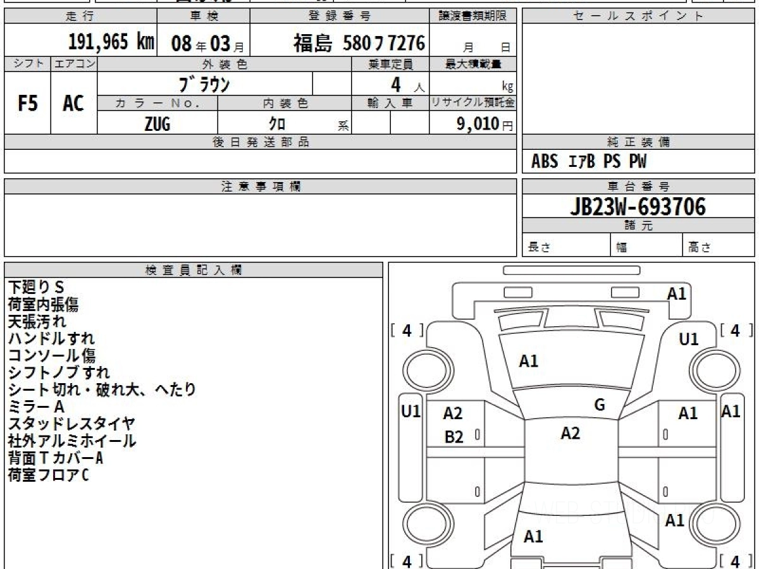The height and width of the screenshot is (569, 759).
Task: Select the "内装色" label
Action: (285, 103)
